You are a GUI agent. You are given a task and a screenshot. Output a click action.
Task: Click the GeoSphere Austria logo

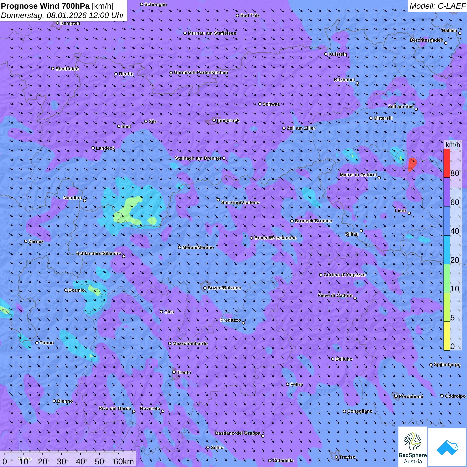coord(413,447)
